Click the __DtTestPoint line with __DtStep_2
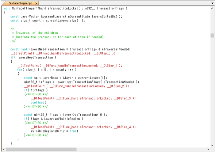This screenshot has width=215, height=152. click(x=77, y=86)
